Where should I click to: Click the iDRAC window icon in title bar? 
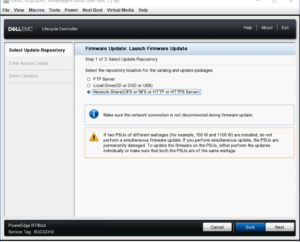click(x=6, y=1)
